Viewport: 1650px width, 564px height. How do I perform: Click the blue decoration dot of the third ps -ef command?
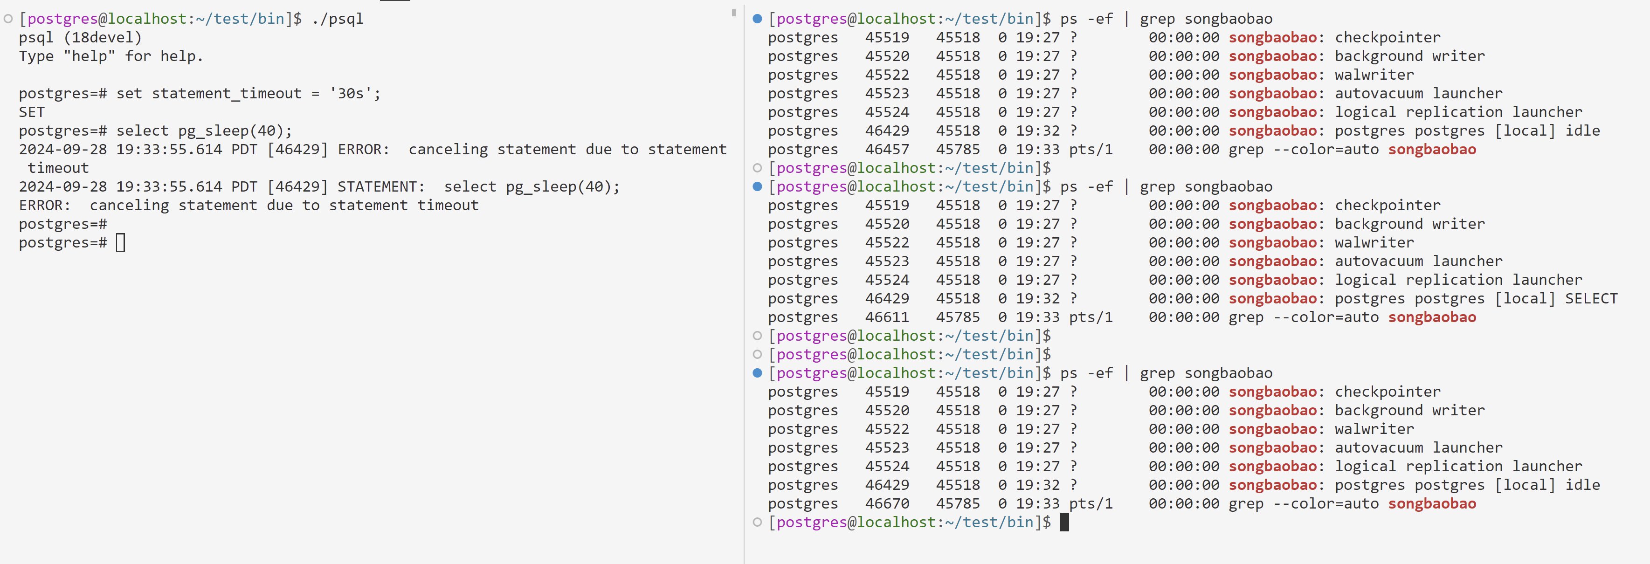(757, 373)
